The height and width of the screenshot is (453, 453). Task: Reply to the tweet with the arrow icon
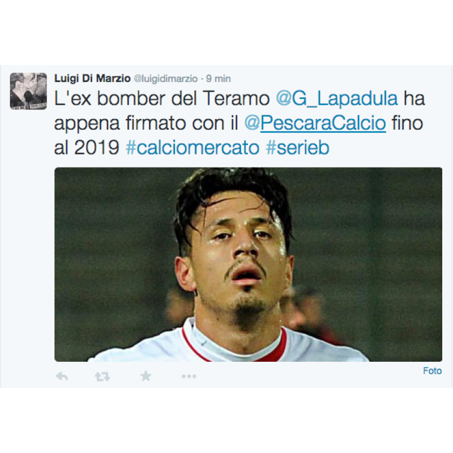click(62, 376)
